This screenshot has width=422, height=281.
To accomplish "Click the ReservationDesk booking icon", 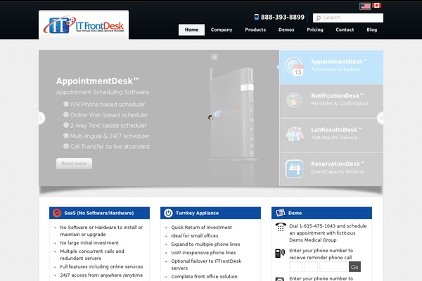I will point(294,169).
